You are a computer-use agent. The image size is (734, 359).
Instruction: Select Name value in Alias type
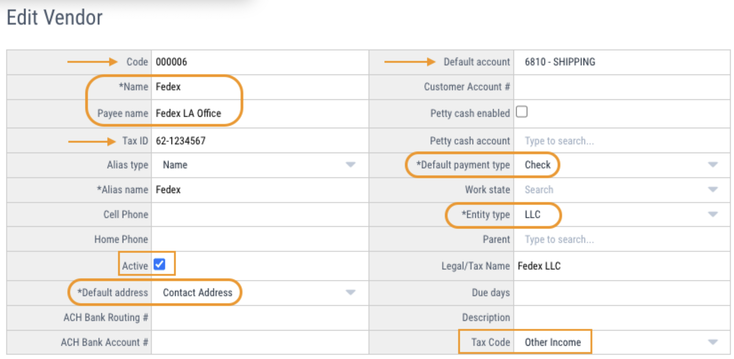175,165
